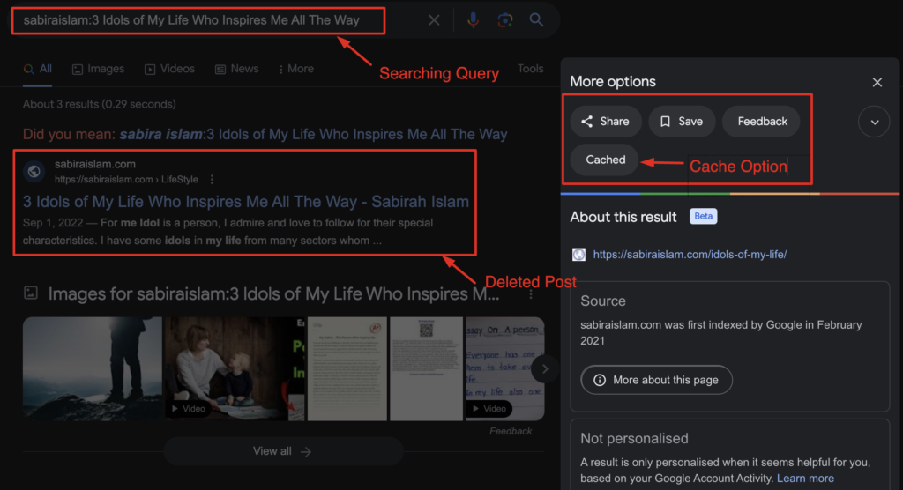Viewport: 903px width, 490px height.
Task: Open the Learn more link
Action: (805, 479)
